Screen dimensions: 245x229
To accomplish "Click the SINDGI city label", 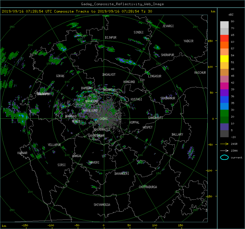I will click(139, 32).
